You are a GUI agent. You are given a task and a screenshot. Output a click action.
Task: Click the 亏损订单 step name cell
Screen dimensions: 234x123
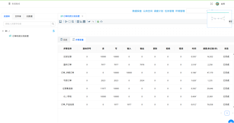(x=67, y=80)
